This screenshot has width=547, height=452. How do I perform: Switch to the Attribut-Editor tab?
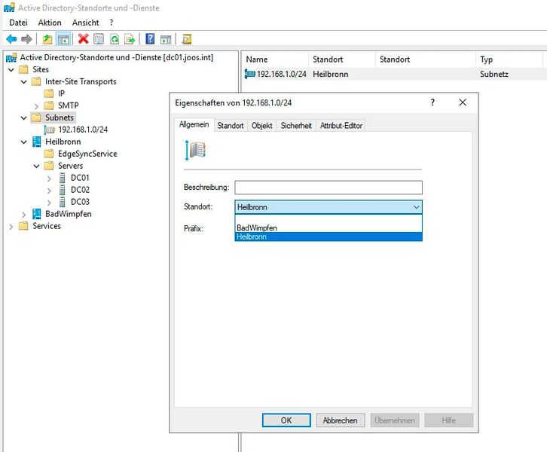(x=341, y=126)
